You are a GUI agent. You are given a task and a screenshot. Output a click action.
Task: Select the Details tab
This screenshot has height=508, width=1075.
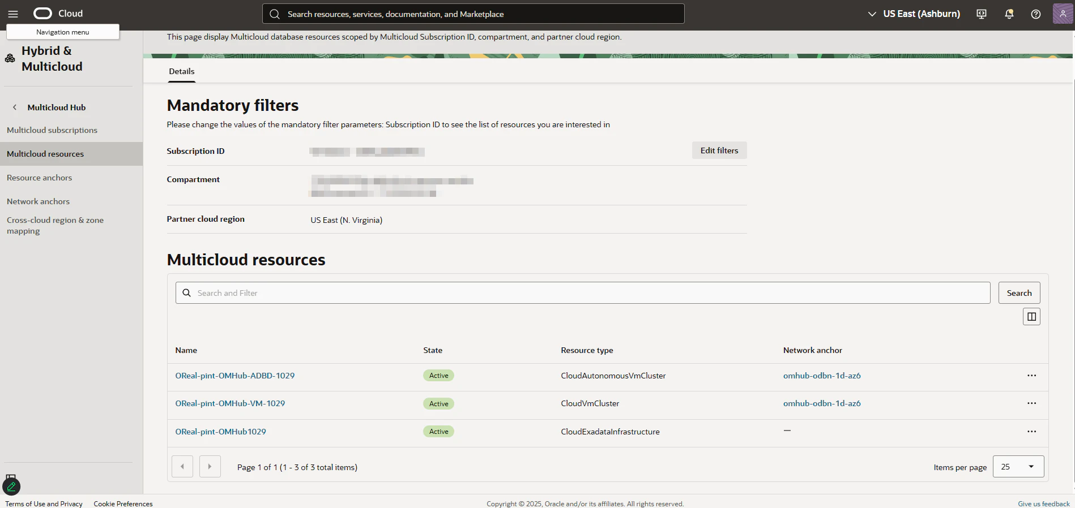coord(182,71)
